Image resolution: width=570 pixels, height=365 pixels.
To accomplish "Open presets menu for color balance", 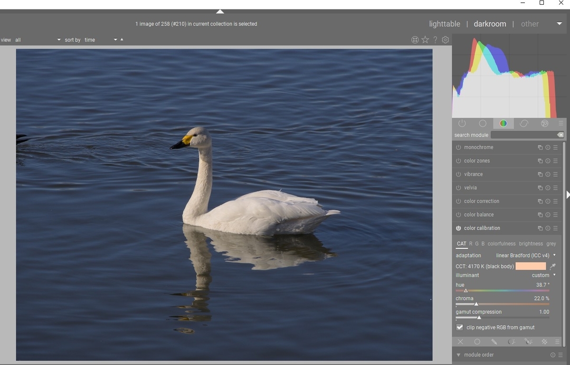I will tap(555, 215).
